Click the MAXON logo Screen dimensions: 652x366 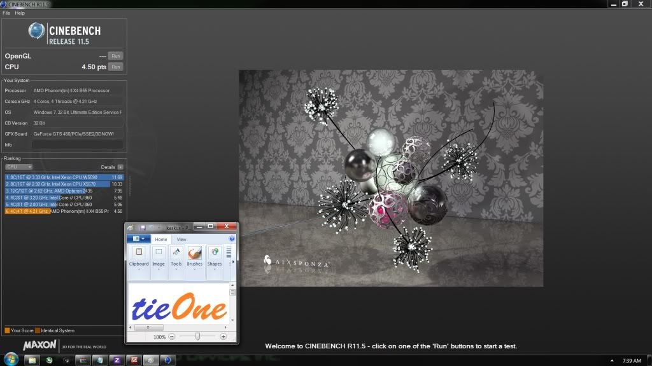(x=39, y=345)
